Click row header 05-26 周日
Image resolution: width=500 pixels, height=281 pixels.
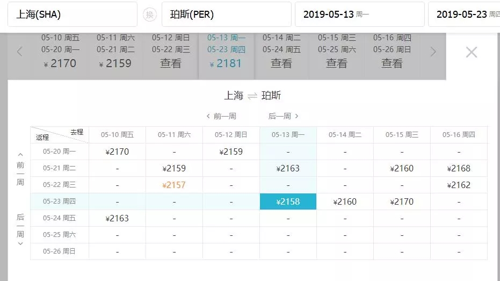coord(60,251)
